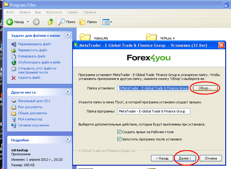Open Мои документы folder icon

(14, 107)
